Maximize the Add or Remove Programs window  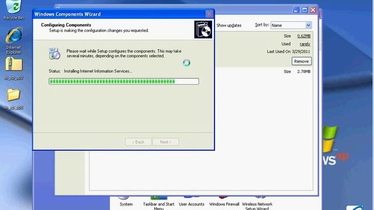(304, 10)
